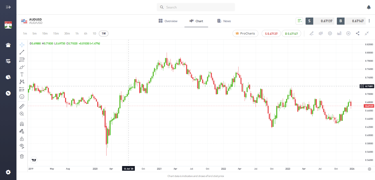
Task: Open the three-dot options menu
Action: pos(369,21)
